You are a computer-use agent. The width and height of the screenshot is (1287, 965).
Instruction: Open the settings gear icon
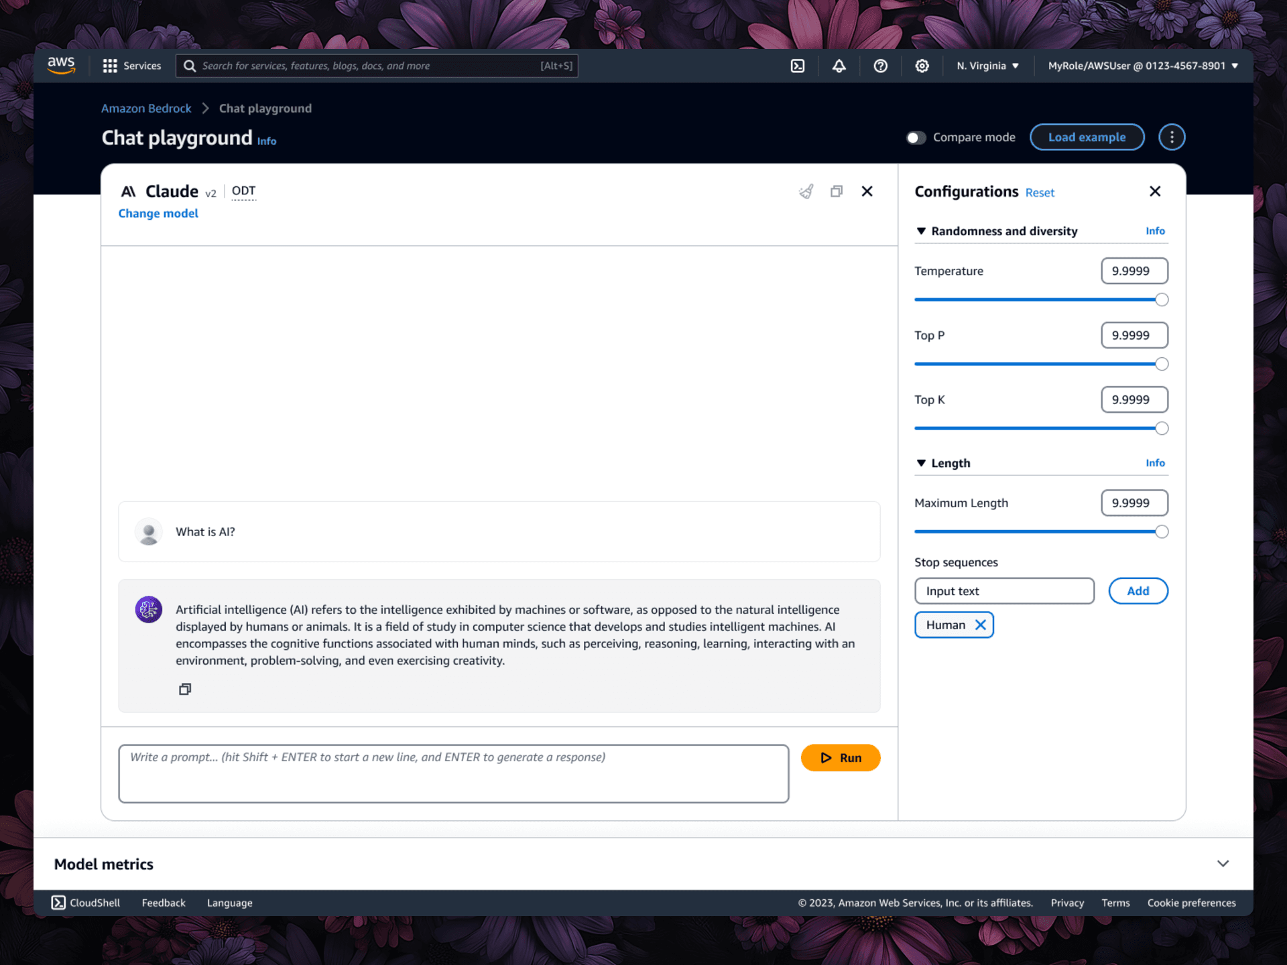click(x=922, y=66)
